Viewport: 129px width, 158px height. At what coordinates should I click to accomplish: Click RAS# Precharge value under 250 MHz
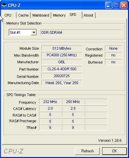(x=73, y=121)
